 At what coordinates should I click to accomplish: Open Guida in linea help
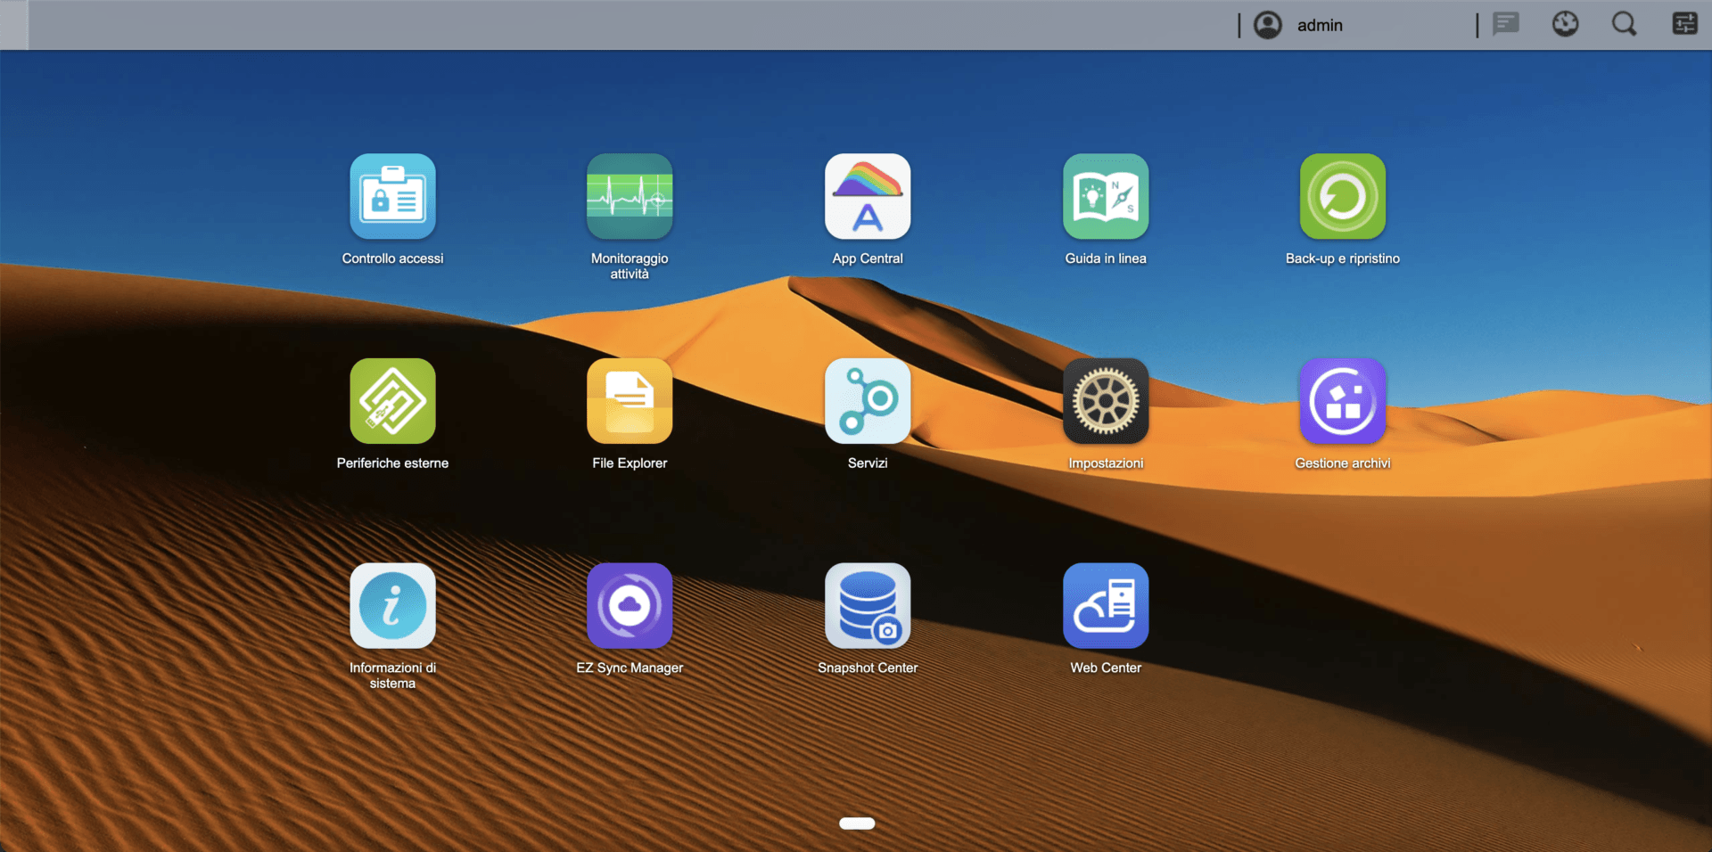[1106, 197]
